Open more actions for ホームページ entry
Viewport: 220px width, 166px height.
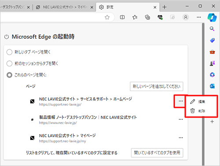pyautogui.click(x=181, y=101)
